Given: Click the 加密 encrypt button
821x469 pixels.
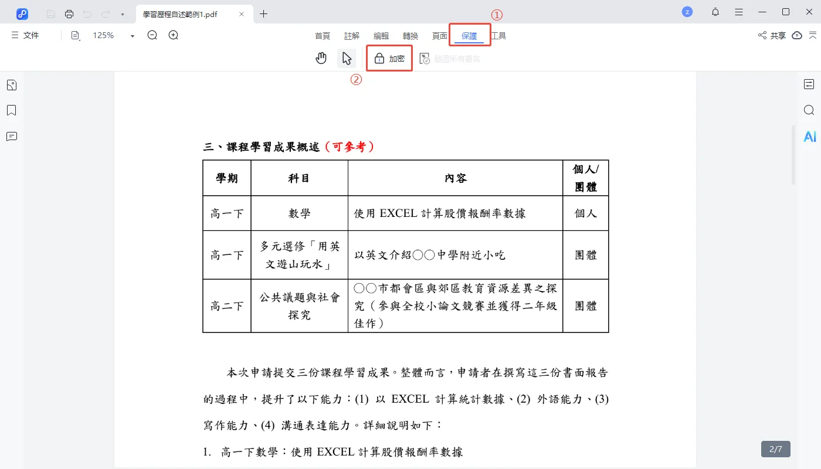Looking at the screenshot, I should coord(389,59).
